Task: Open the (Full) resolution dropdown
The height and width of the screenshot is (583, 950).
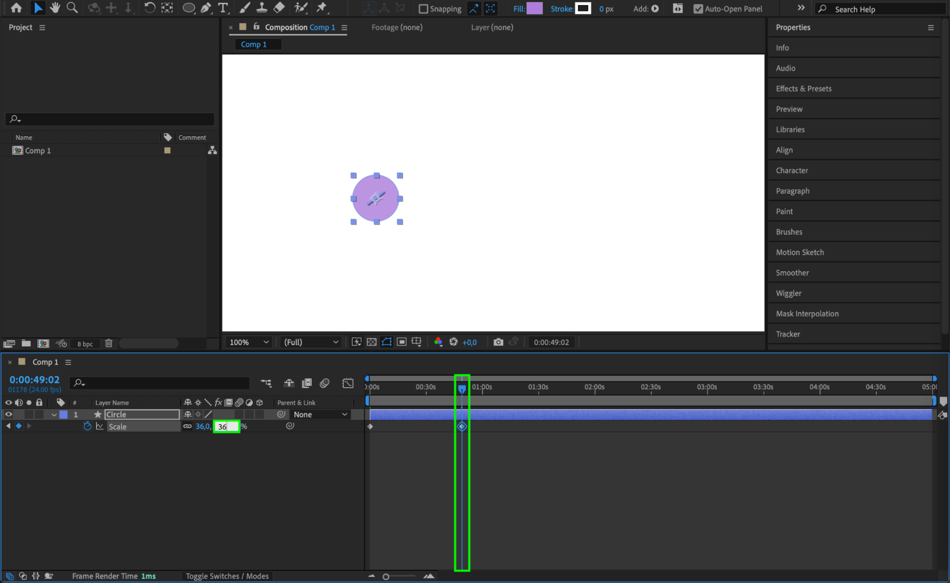Action: [x=311, y=342]
